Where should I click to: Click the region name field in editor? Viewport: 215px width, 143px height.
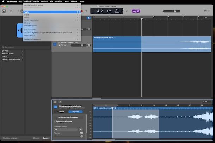tap(68, 117)
